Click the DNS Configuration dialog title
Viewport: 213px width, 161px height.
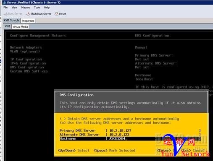76,95
